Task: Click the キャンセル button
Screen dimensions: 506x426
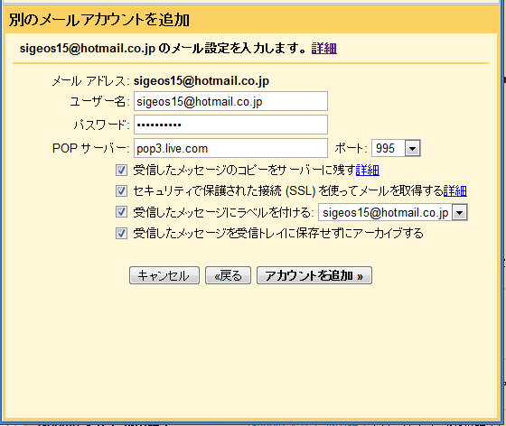Action: click(164, 275)
